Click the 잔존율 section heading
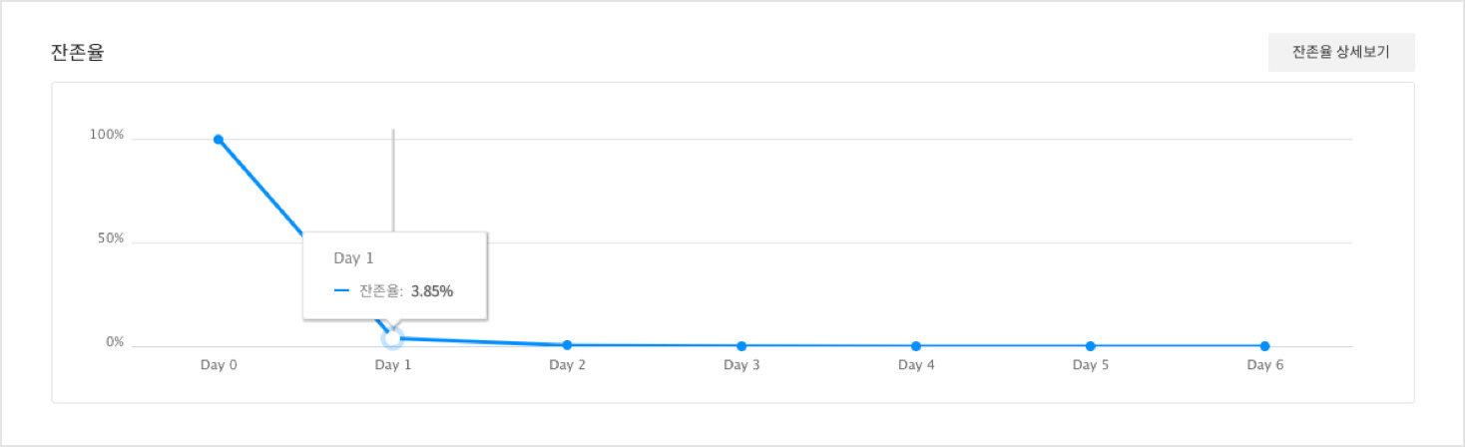1465x447 pixels. [77, 53]
